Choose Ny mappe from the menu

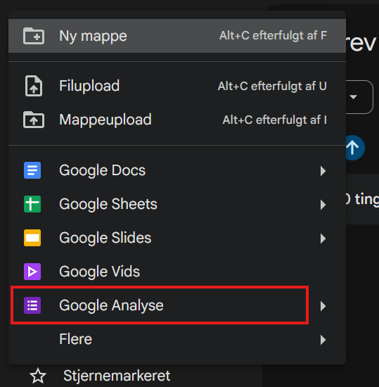point(177,36)
